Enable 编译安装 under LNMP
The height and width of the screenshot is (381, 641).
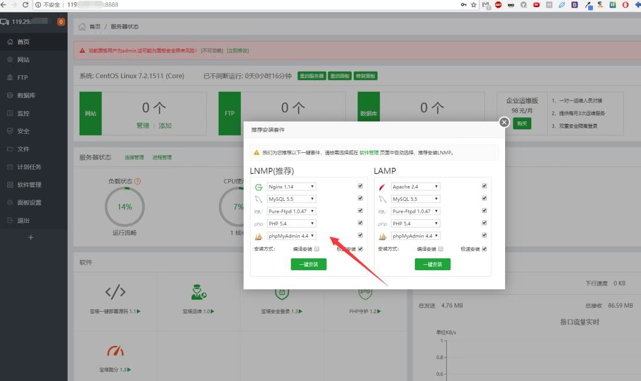tap(317, 249)
